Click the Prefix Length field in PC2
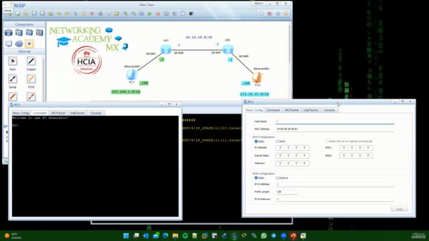The height and width of the screenshot is (241, 429). [286, 191]
